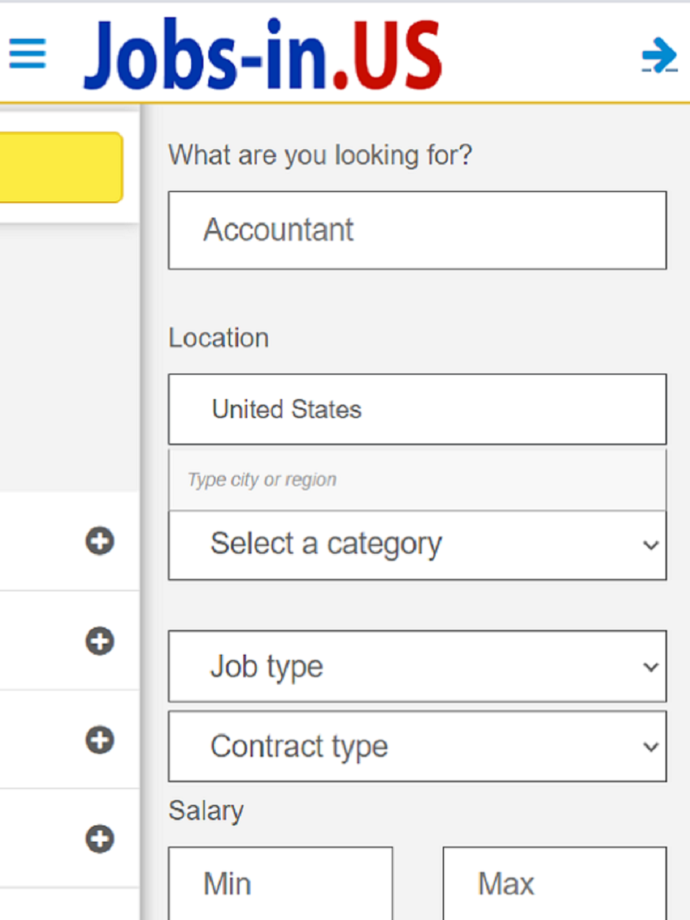This screenshot has height=920, width=690.
Task: Click the blue login arrow icon
Action: 660,55
